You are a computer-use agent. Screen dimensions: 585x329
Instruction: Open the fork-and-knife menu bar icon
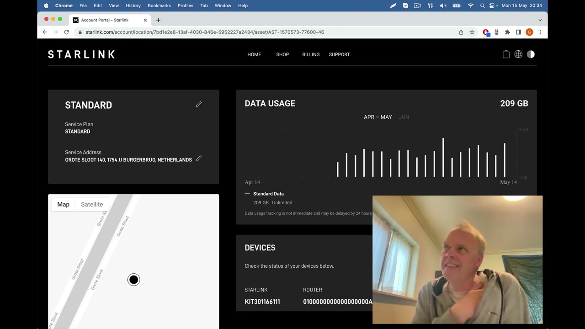coord(430,5)
